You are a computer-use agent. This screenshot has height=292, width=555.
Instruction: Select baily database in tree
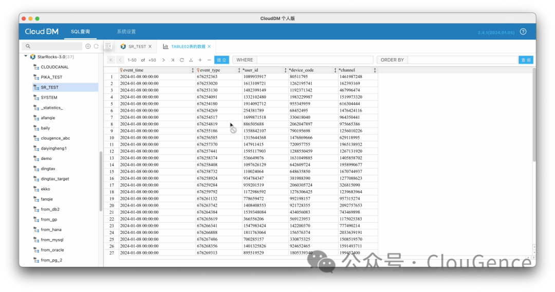pos(45,128)
